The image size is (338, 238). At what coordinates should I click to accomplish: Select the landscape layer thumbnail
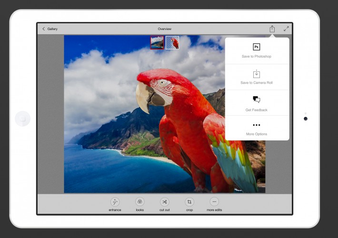[157, 43]
